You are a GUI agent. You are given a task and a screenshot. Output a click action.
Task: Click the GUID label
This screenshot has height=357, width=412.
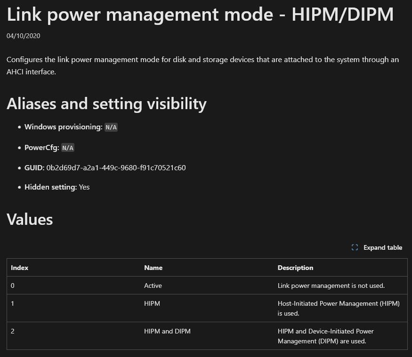click(34, 168)
